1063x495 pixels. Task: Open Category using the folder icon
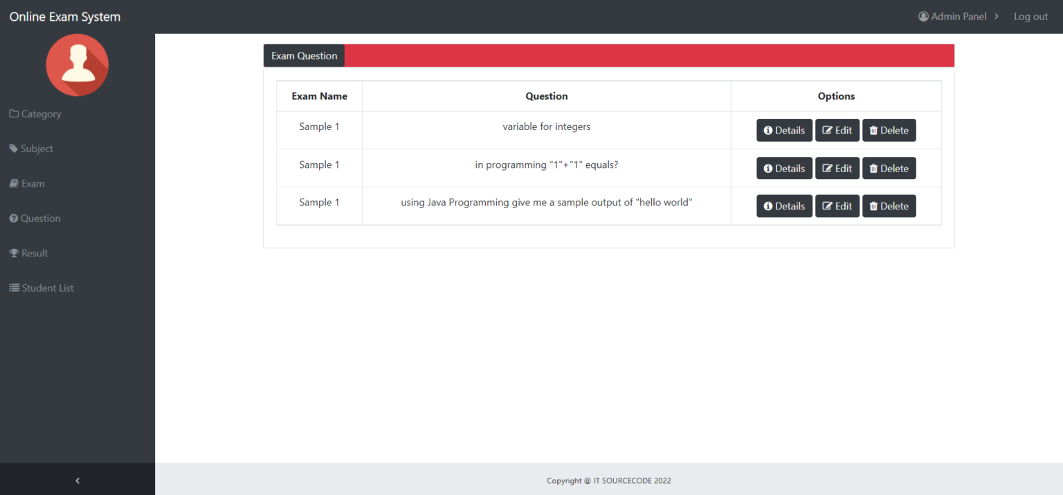tap(13, 113)
